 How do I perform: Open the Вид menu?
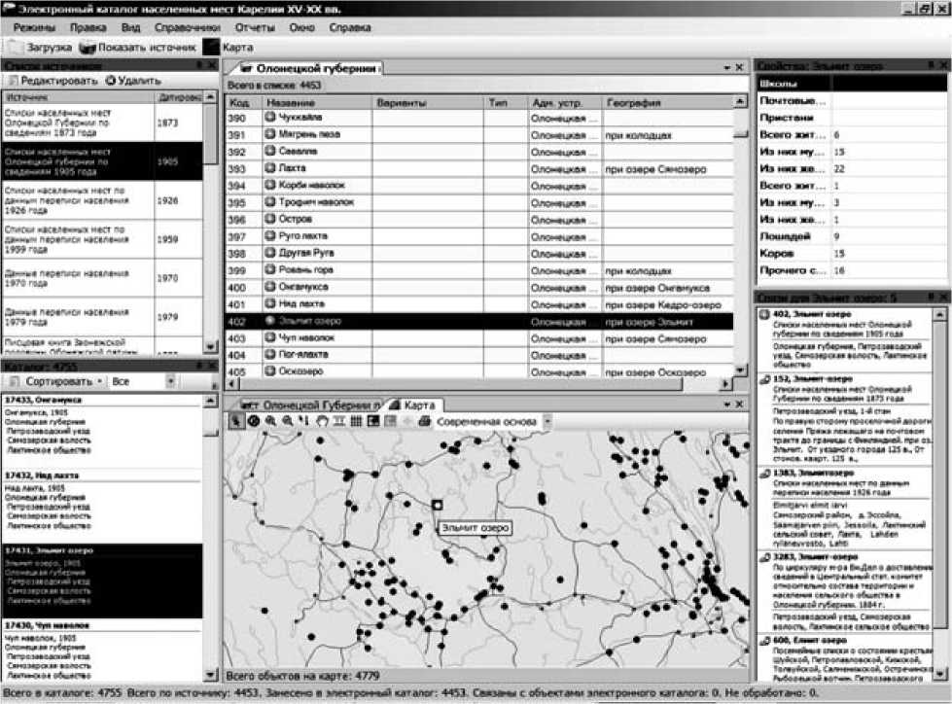pos(130,27)
